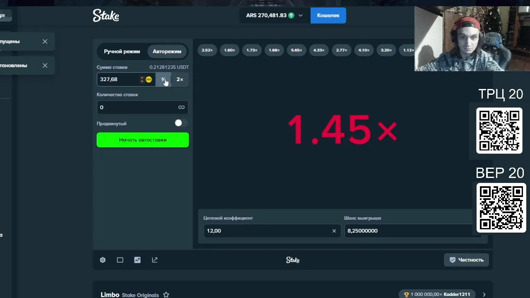Clear target multiplier with the × icon

334,231
